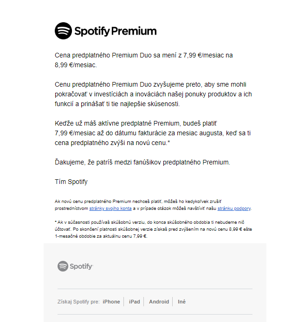Open the 'Iné' other platforms link

pyautogui.click(x=181, y=302)
